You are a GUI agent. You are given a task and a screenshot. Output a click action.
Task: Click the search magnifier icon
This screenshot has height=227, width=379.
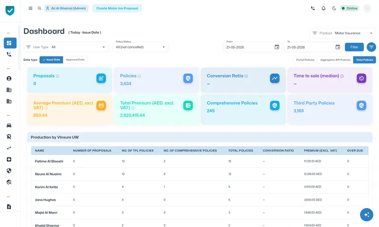pos(39,8)
